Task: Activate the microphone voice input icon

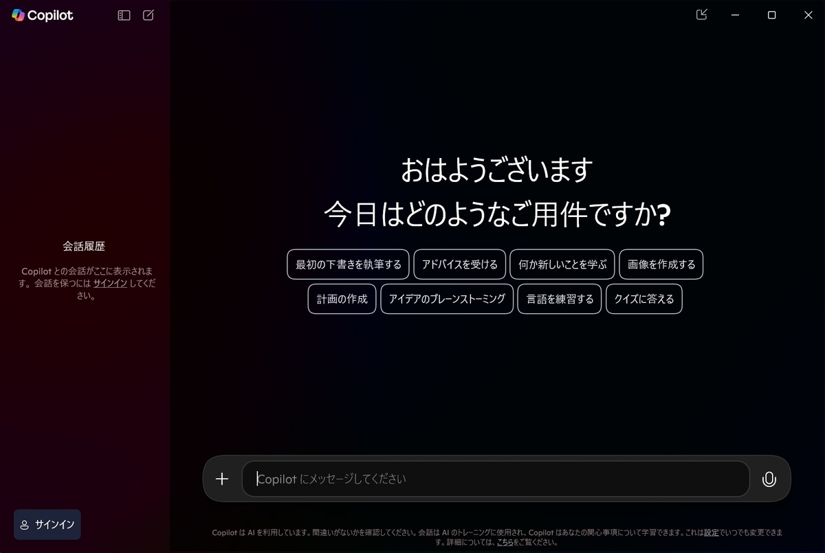Action: click(x=769, y=479)
